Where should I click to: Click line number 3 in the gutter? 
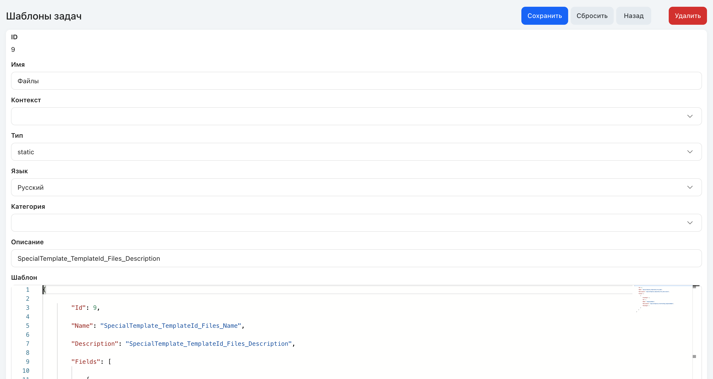(28, 308)
